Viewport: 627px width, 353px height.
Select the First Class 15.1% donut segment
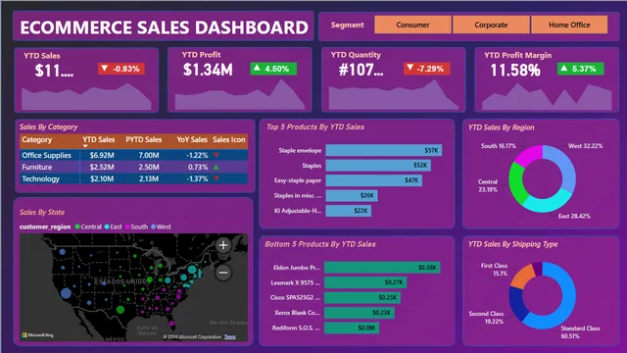(x=522, y=277)
